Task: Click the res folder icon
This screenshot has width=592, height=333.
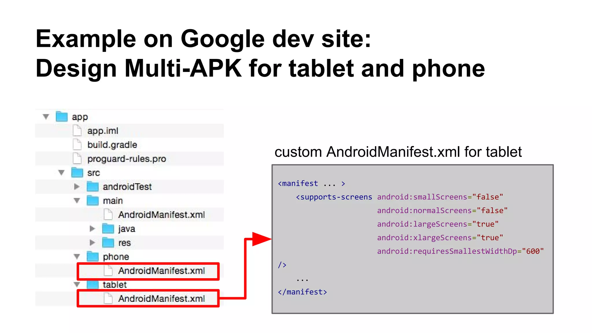Action: click(x=108, y=242)
